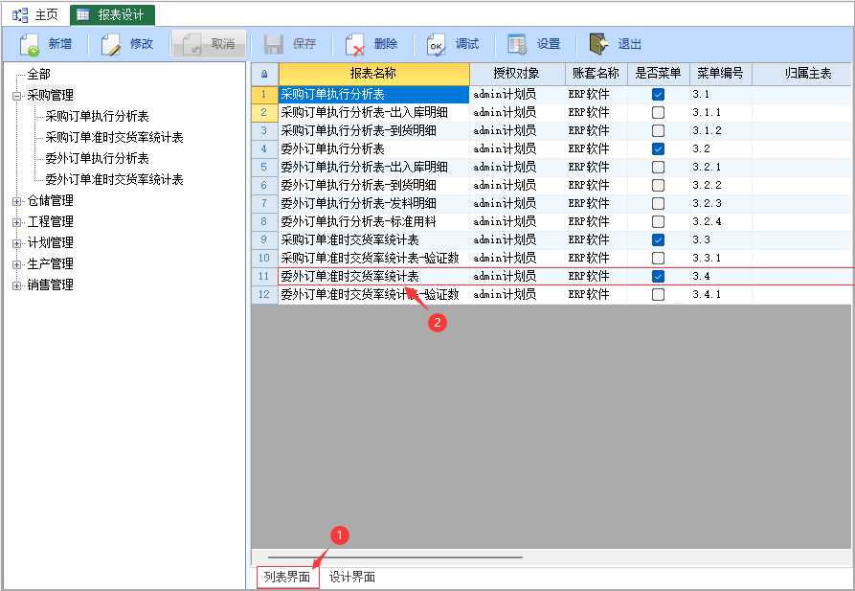The width and height of the screenshot is (855, 591).
Task: Expand the 销售管理 tree node
Action: pos(16,285)
